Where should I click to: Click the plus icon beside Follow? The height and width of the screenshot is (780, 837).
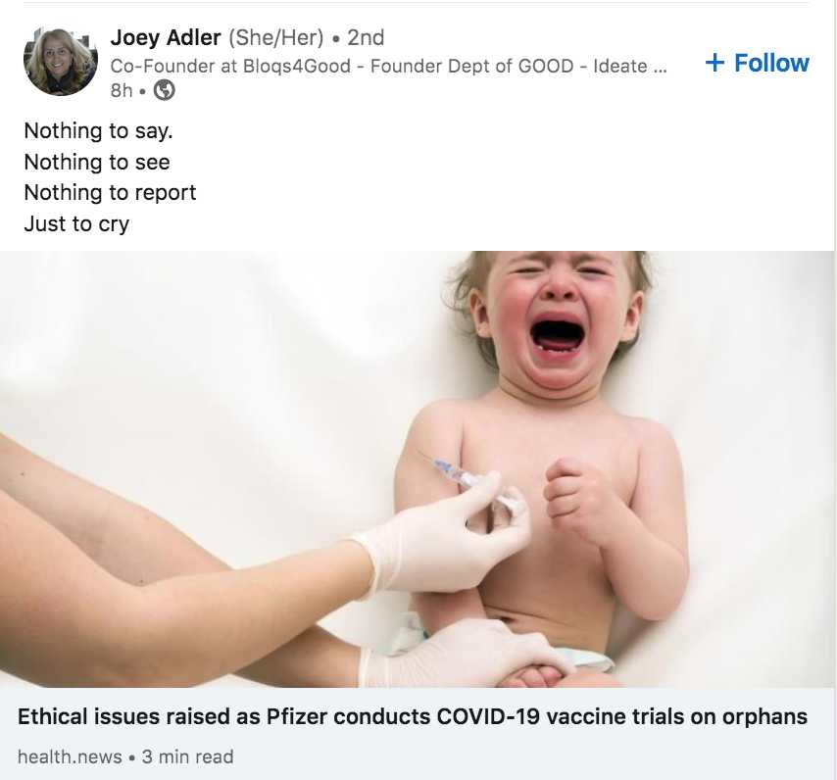pyautogui.click(x=714, y=63)
